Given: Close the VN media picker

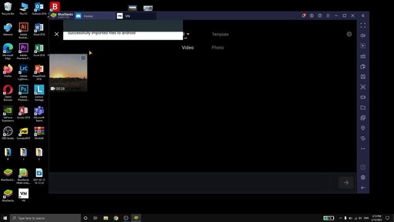Looking at the screenshot, I should point(57,34).
